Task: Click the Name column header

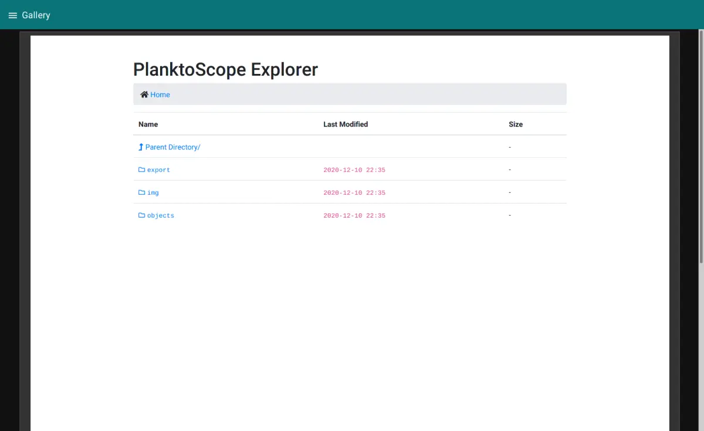Action: click(148, 124)
